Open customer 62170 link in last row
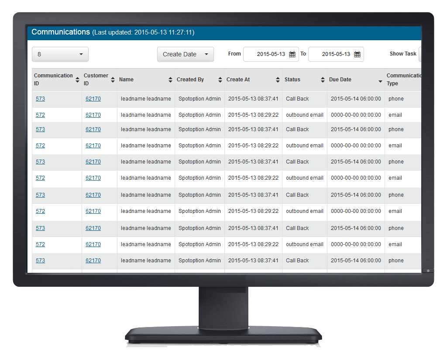447x355 pixels. pos(93,261)
